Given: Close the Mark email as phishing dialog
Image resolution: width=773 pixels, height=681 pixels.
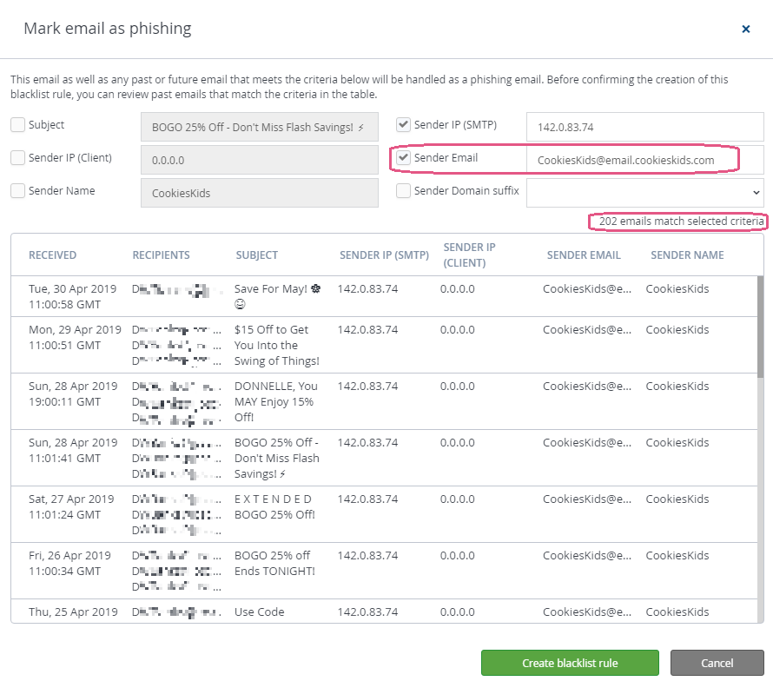Looking at the screenshot, I should click(745, 29).
